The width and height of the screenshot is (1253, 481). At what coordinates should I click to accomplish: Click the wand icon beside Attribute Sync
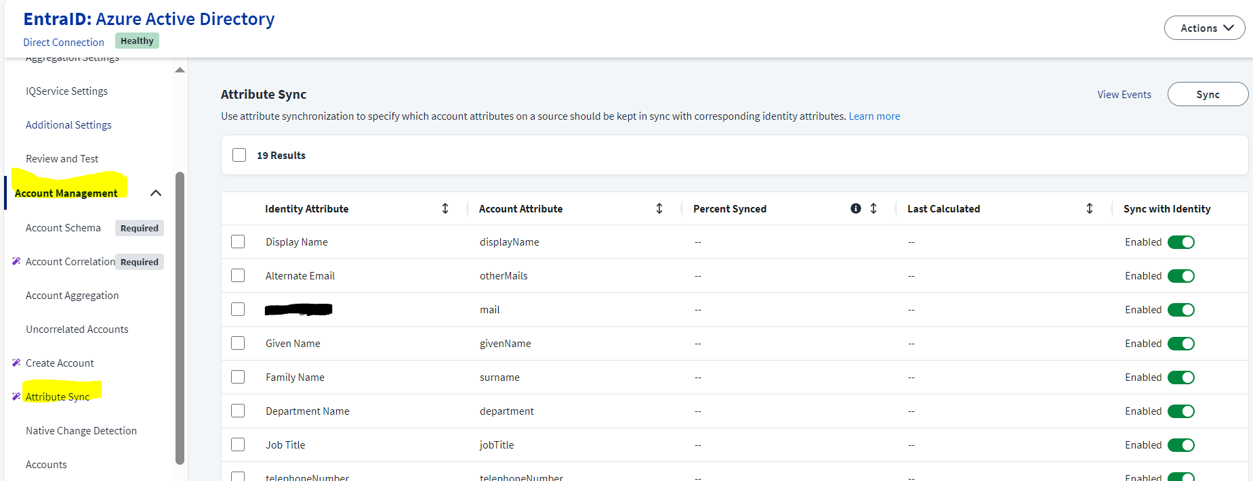16,396
